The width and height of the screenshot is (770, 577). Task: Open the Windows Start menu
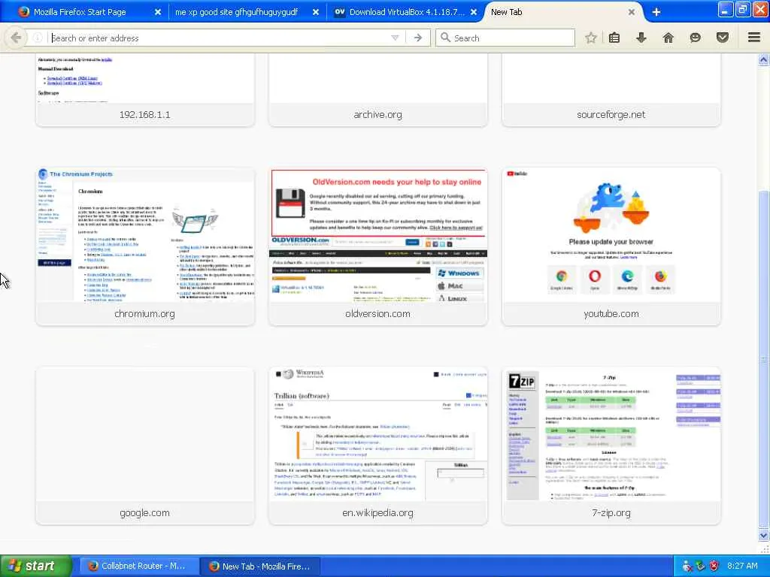click(x=35, y=566)
